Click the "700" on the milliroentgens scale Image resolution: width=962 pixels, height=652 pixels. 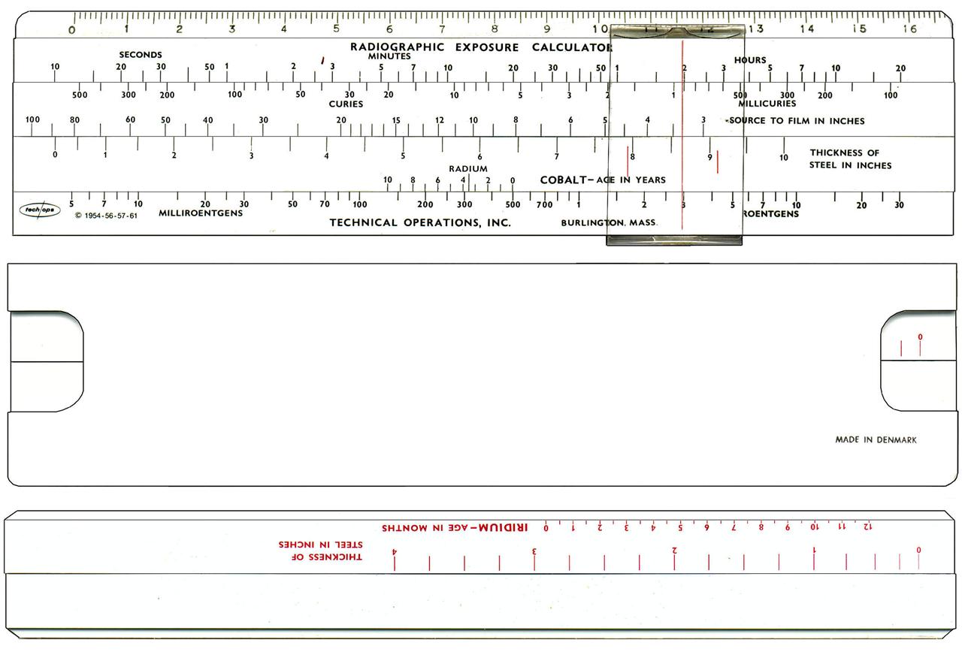544,204
